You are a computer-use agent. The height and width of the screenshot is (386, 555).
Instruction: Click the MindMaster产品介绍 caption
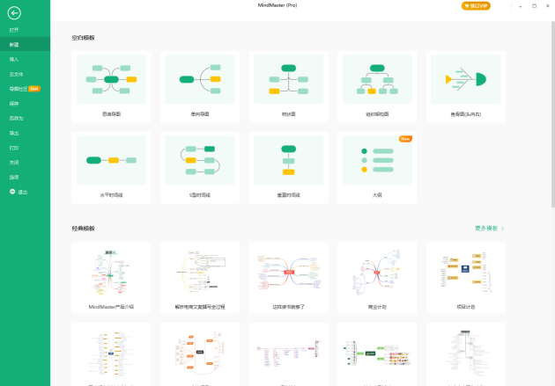click(112, 307)
